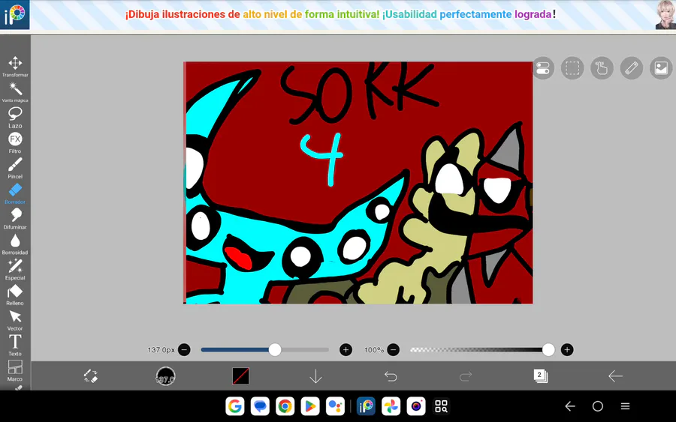Viewport: 676px width, 422px height.
Task: Open the app drawer search grid icon
Action: [441, 406]
